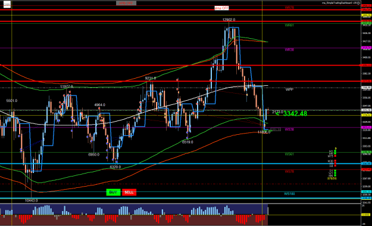Select the WS38 pivot level label
Image resolution: width=372 pixels, height=226 pixels.
pos(289,129)
